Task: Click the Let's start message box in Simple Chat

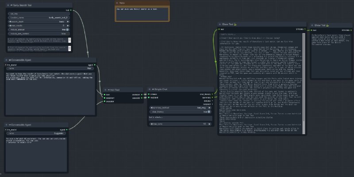Action: coord(181,118)
